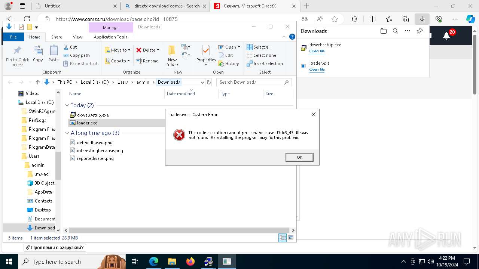This screenshot has width=479, height=269.
Task: Click Refresh button beside address bar
Action: tap(209, 82)
